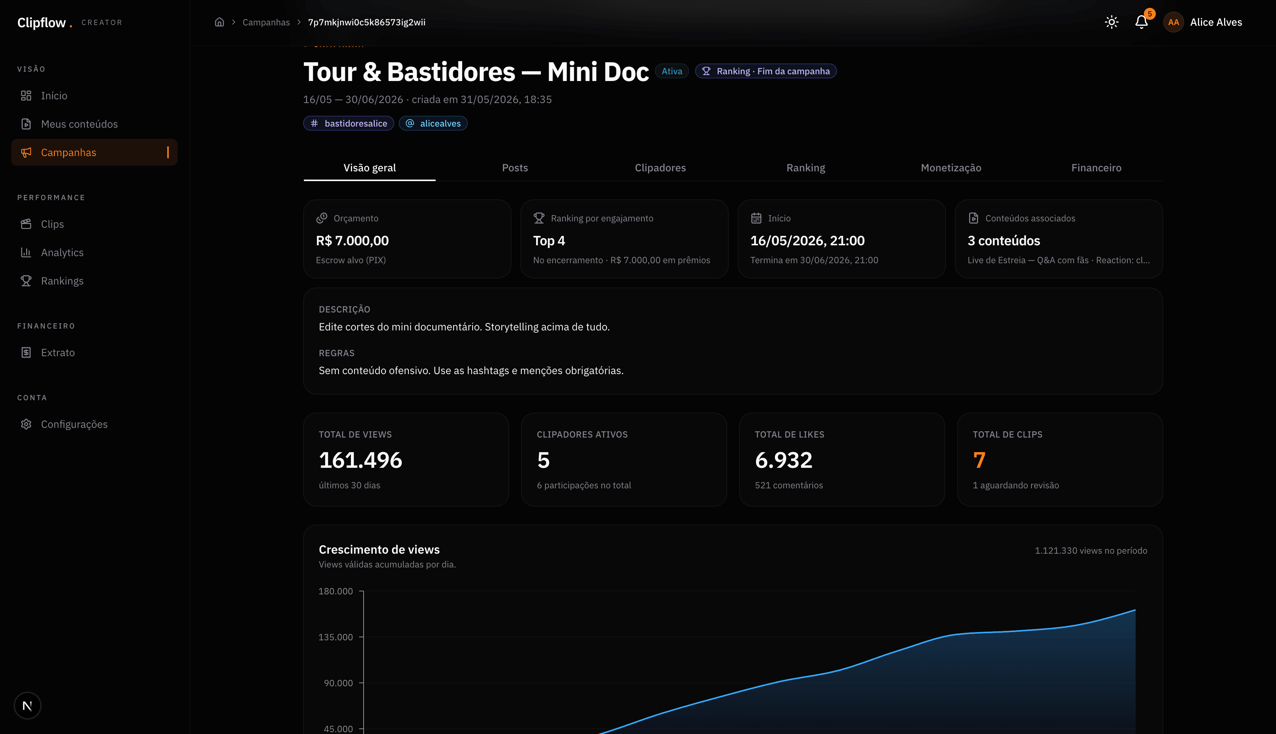Image resolution: width=1276 pixels, height=734 pixels.
Task: Click the Termina em 30/06/2026, 21:00 text
Action: pos(814,260)
